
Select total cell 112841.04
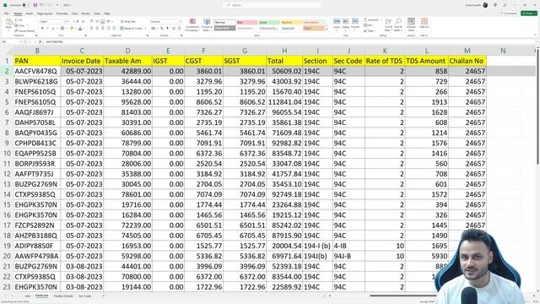point(284,102)
